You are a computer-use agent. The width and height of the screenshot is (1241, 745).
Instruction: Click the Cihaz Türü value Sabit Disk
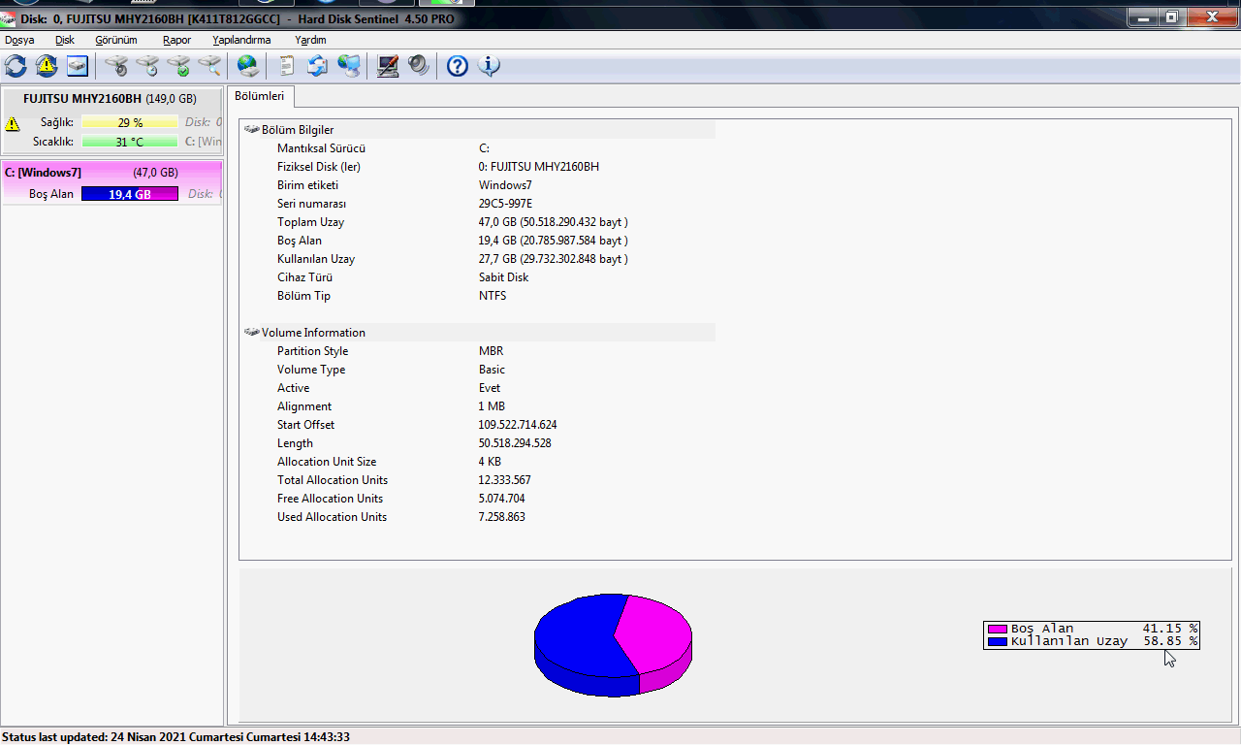point(503,277)
